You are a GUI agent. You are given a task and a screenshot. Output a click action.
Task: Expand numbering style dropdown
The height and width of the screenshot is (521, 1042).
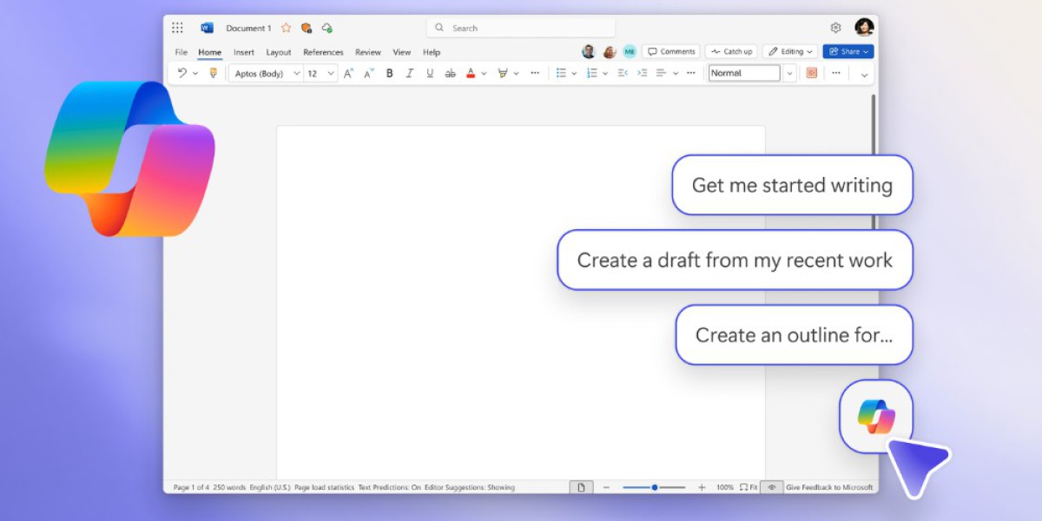(605, 74)
